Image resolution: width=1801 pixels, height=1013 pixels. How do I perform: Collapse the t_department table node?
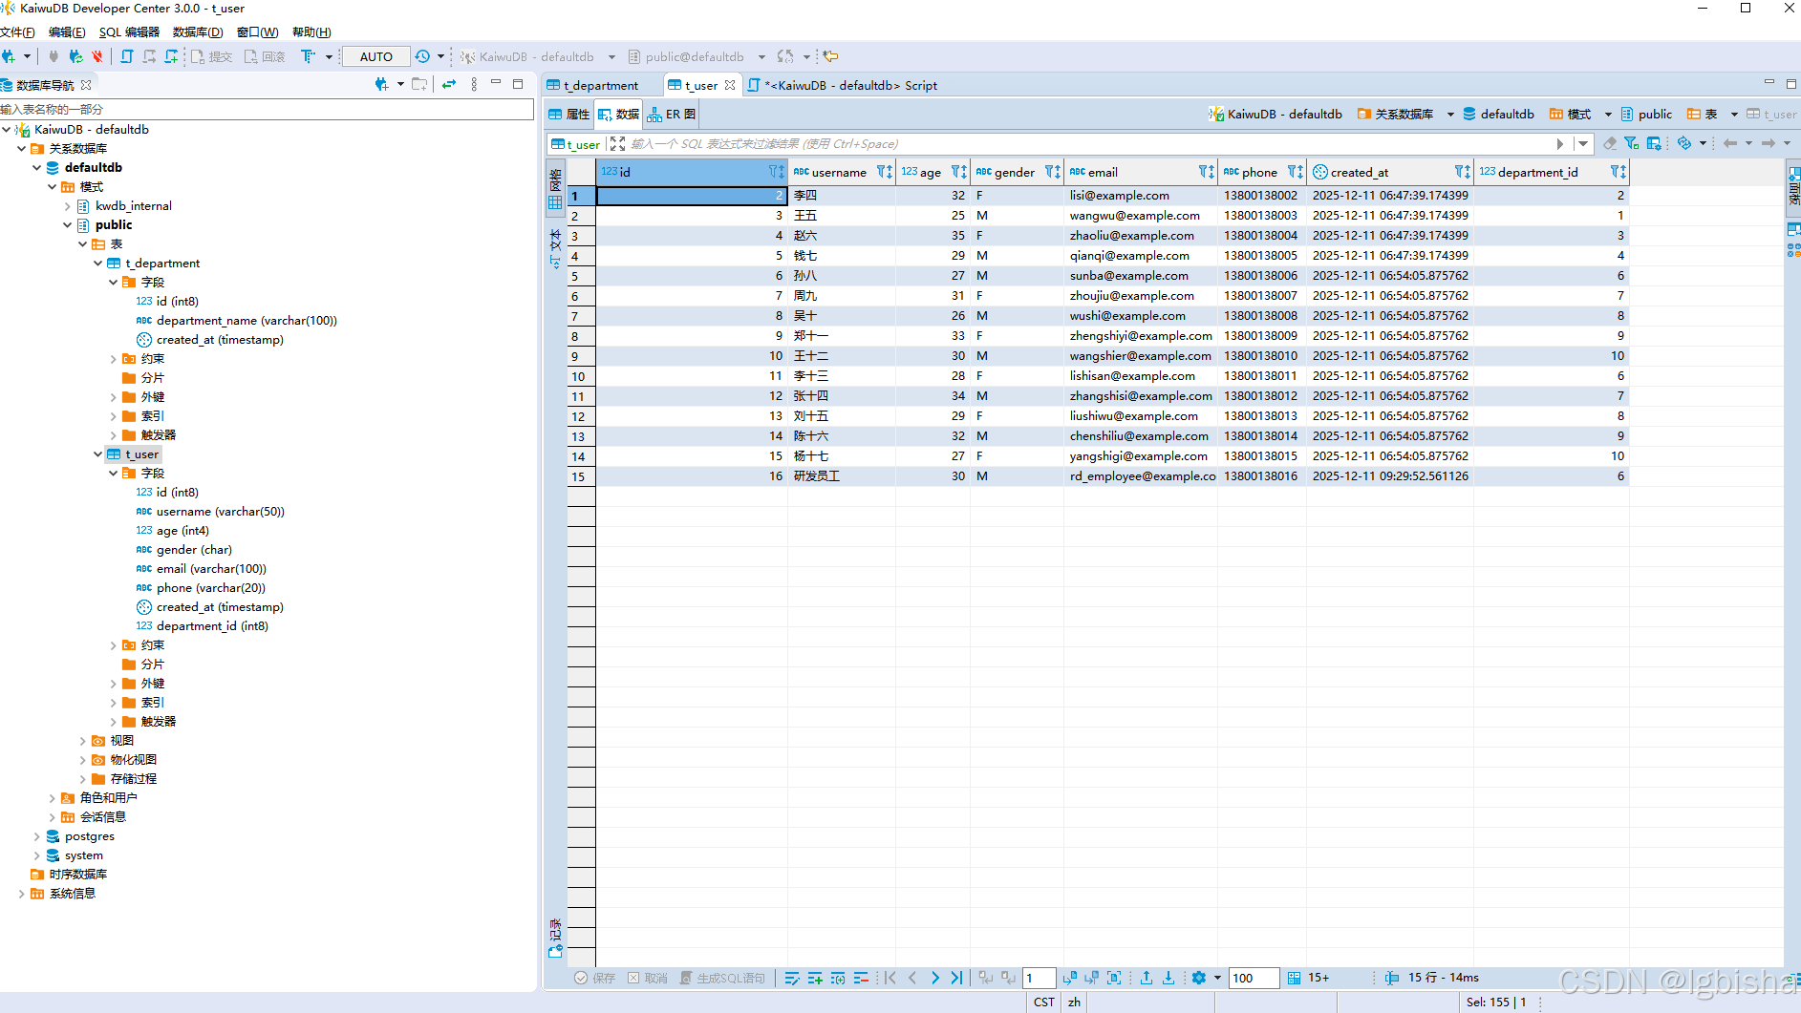pyautogui.click(x=98, y=264)
